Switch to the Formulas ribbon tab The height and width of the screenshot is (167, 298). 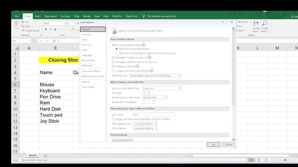65,16
